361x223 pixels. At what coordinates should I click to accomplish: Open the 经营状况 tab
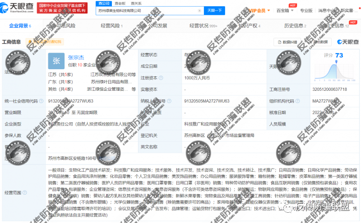(x=204, y=26)
